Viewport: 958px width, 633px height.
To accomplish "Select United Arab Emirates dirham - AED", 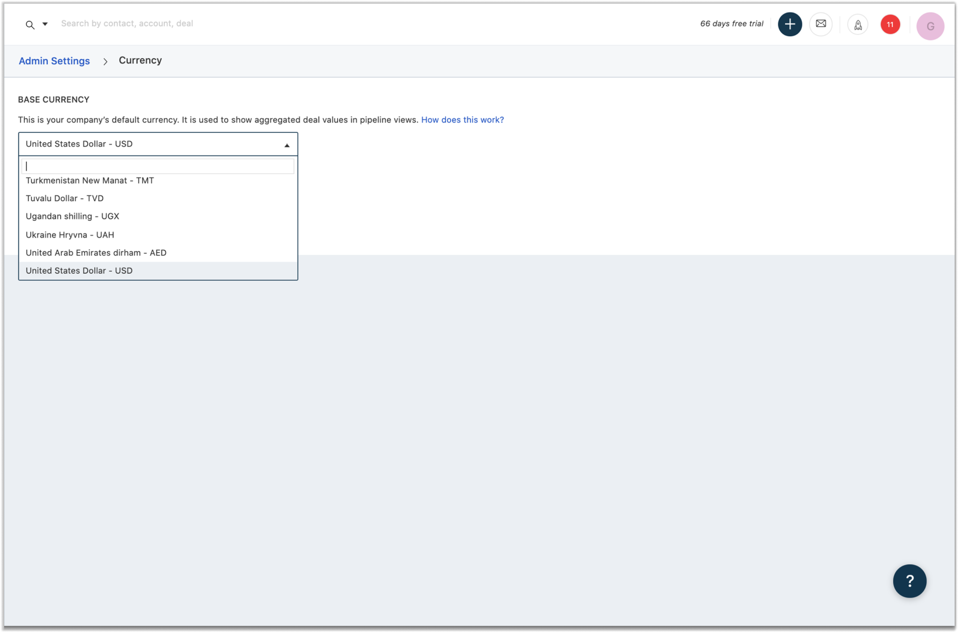I will coord(96,253).
